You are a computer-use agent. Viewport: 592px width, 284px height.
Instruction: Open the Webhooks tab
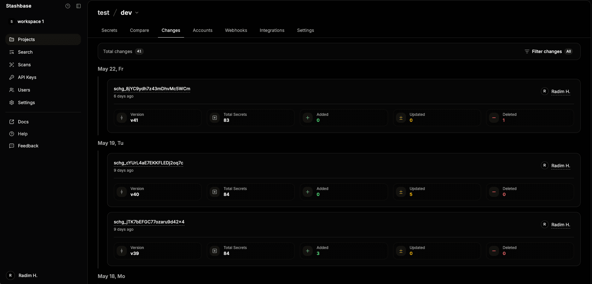(x=236, y=30)
